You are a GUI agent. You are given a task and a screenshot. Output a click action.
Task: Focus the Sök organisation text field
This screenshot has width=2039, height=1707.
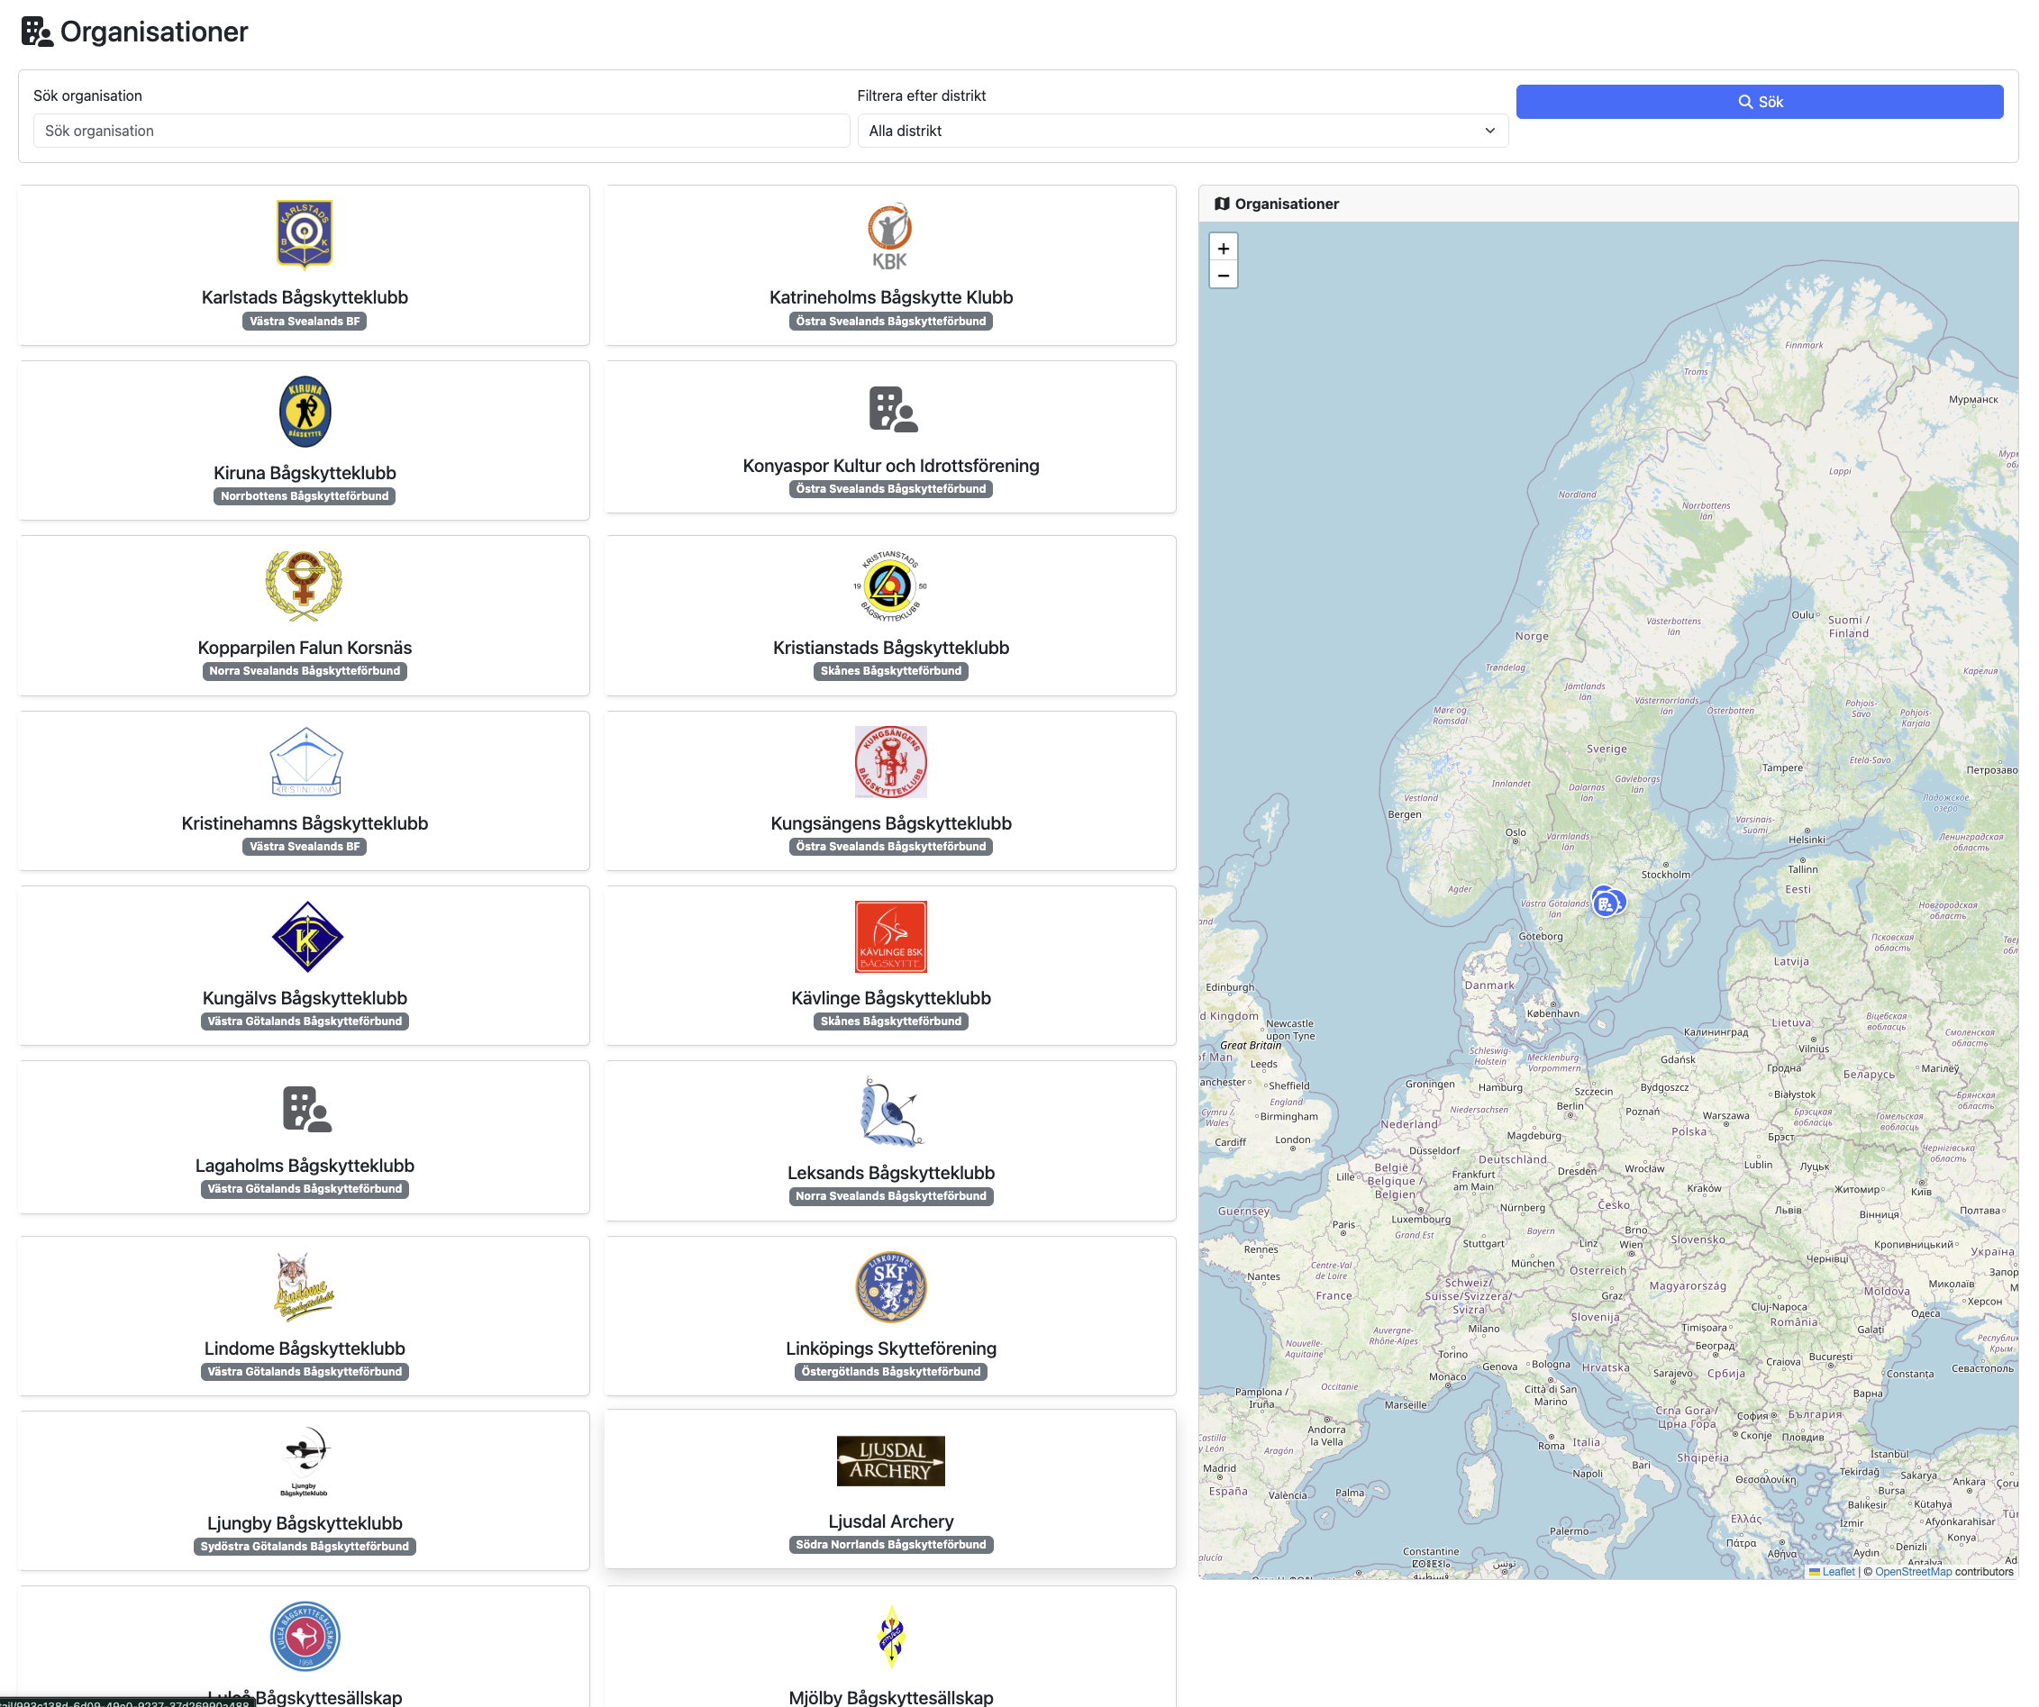[441, 131]
